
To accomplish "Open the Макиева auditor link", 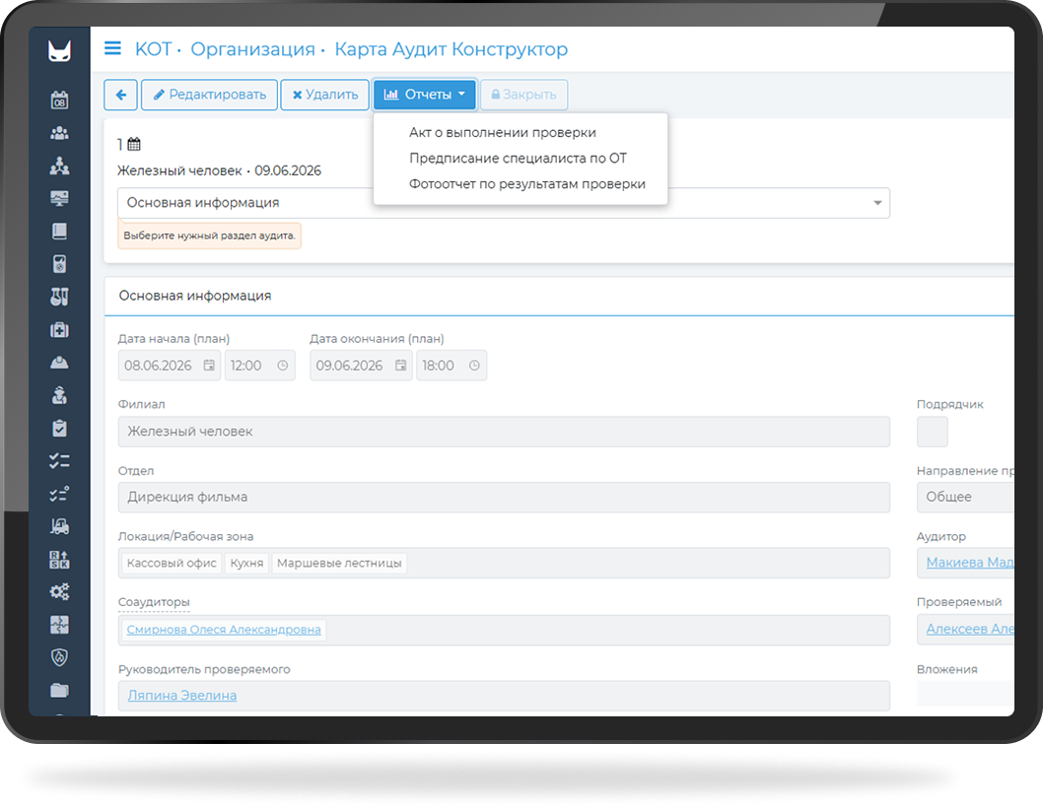I will pos(970,563).
